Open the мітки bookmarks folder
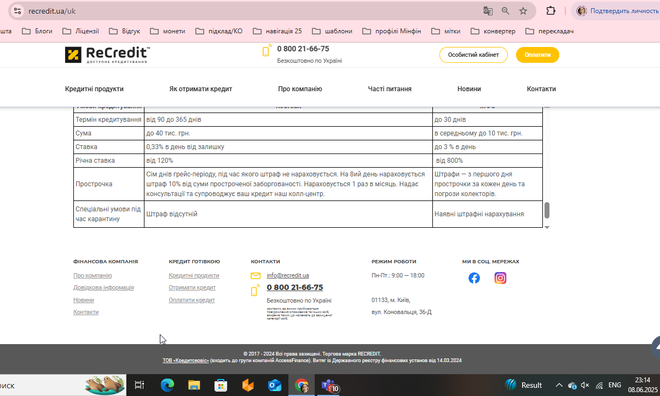Screen dimensions: 660x396 (446, 31)
